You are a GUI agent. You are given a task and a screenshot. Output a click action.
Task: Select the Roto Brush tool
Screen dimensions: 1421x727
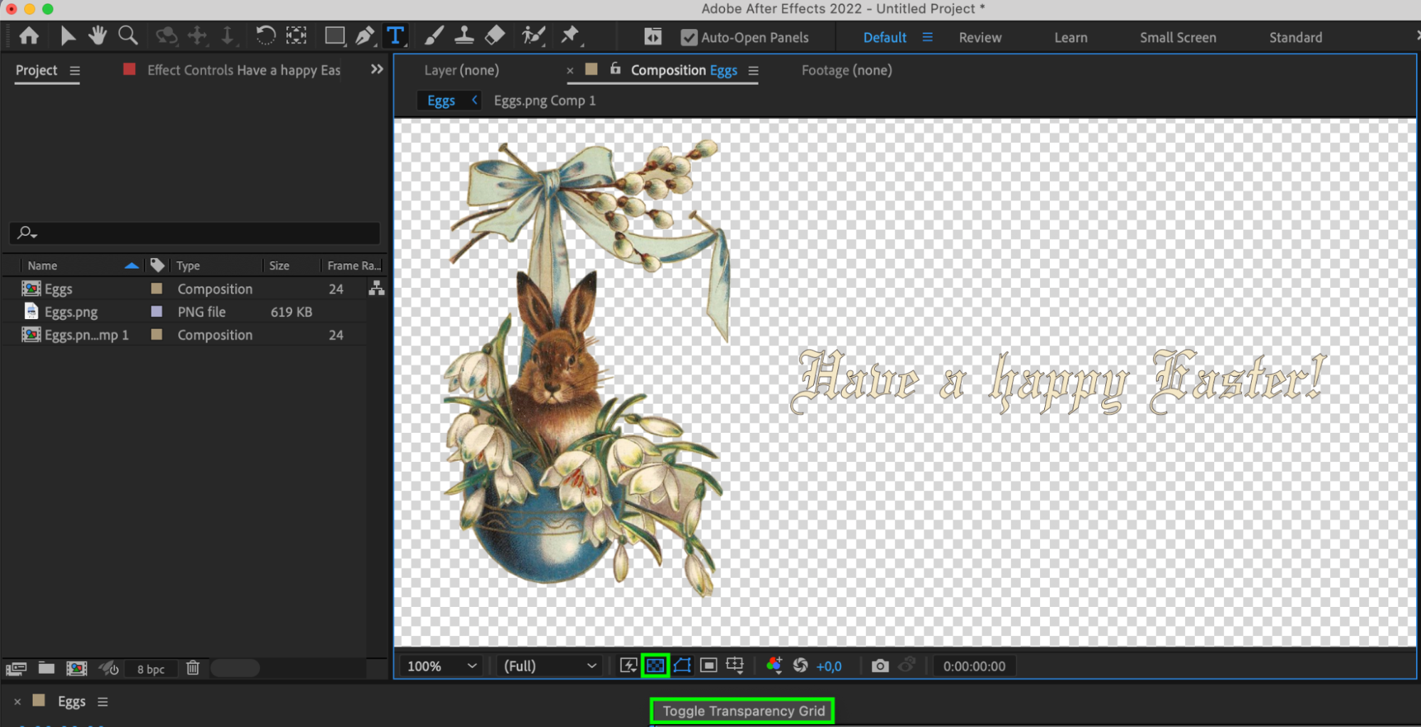coord(533,36)
